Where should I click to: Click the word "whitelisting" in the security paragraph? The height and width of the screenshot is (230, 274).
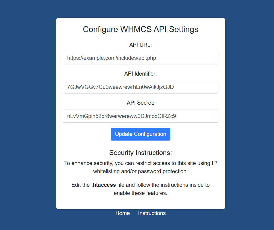(107, 172)
